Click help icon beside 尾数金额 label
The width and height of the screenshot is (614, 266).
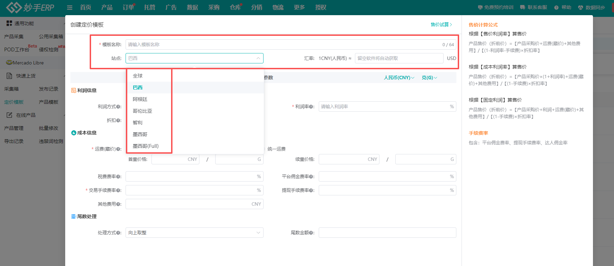(x=312, y=233)
